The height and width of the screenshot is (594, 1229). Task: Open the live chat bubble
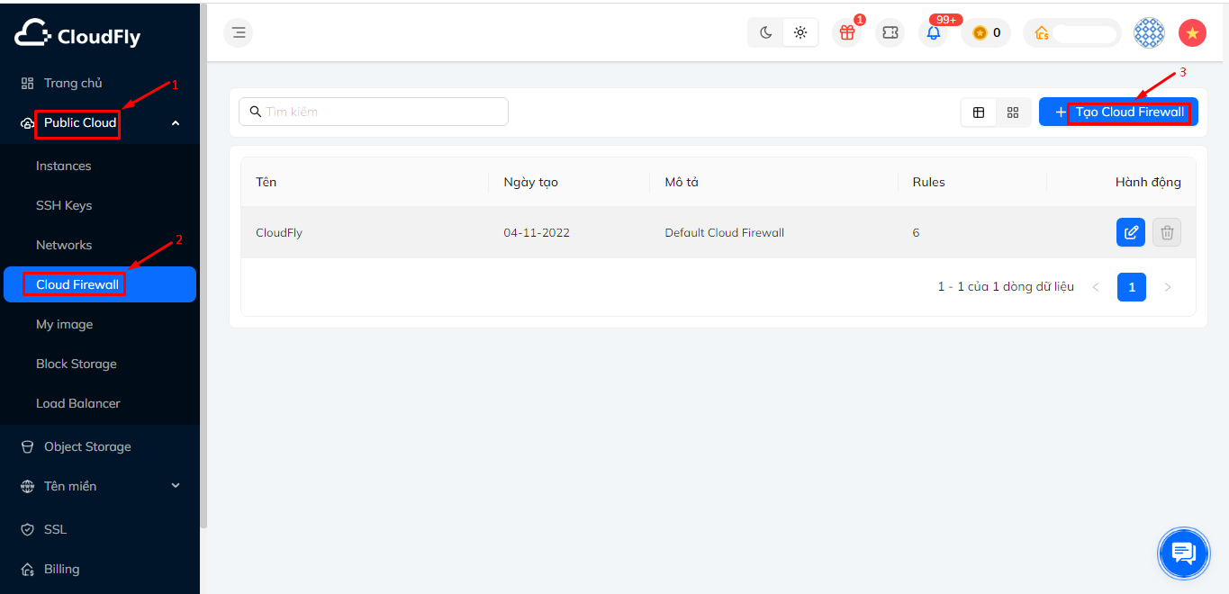[1184, 553]
